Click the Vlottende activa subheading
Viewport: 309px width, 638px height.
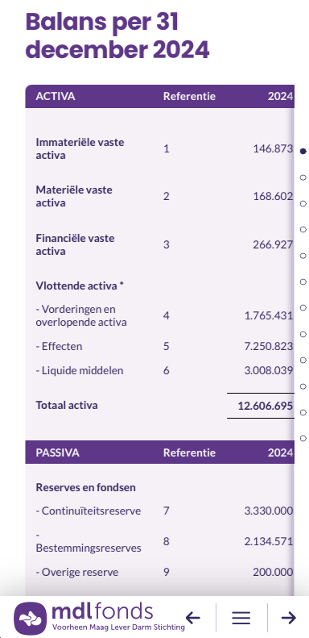pyautogui.click(x=80, y=286)
